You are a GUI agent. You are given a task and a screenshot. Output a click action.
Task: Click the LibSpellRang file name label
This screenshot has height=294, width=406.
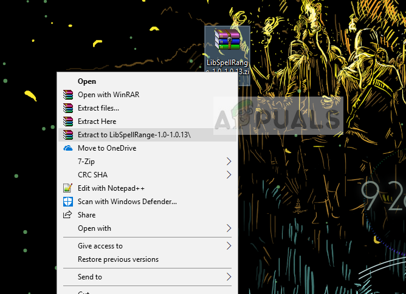[x=227, y=67]
